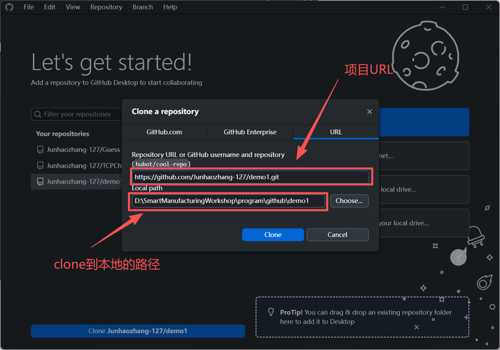The height and width of the screenshot is (350, 500).
Task: Focus the Filter your repositories field
Action: (77, 114)
